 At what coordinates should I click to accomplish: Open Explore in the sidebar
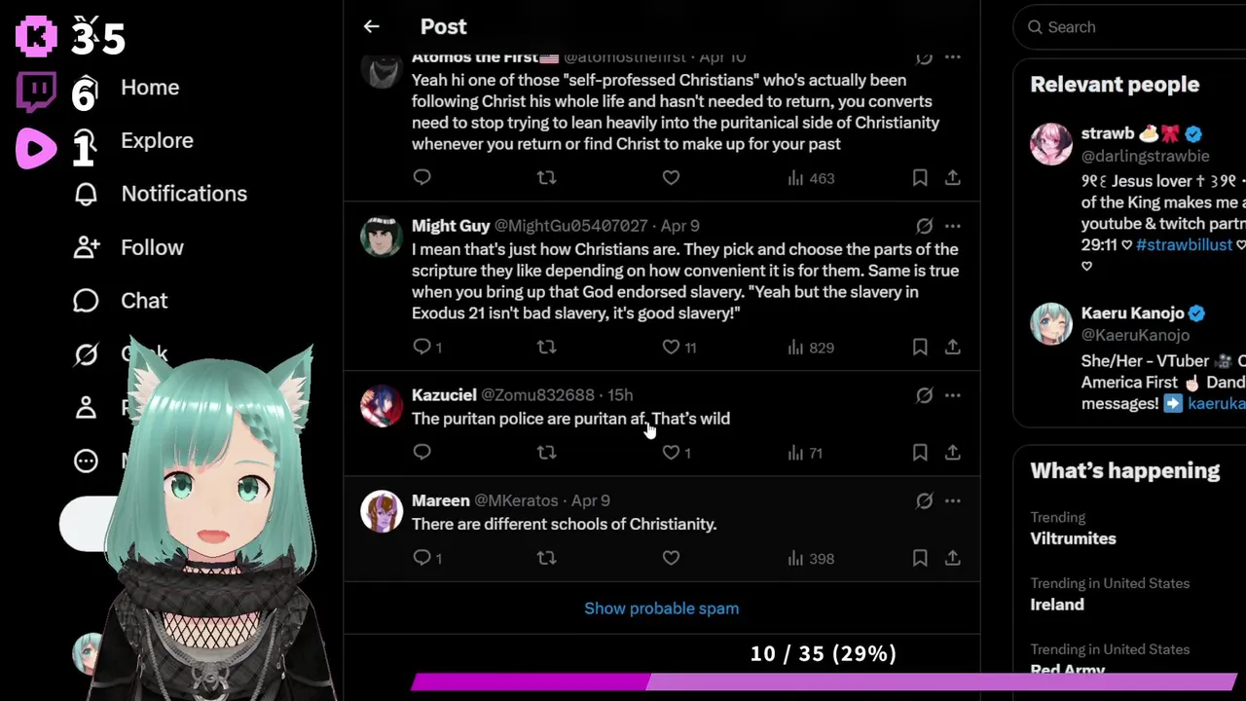pyautogui.click(x=157, y=140)
